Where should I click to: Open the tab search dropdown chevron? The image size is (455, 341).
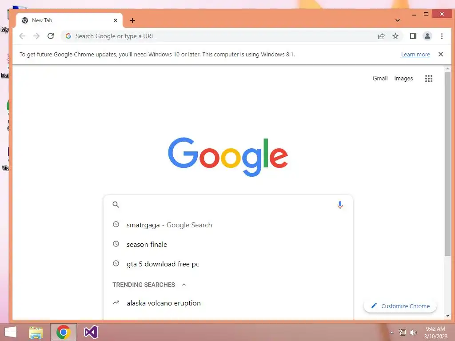[398, 20]
